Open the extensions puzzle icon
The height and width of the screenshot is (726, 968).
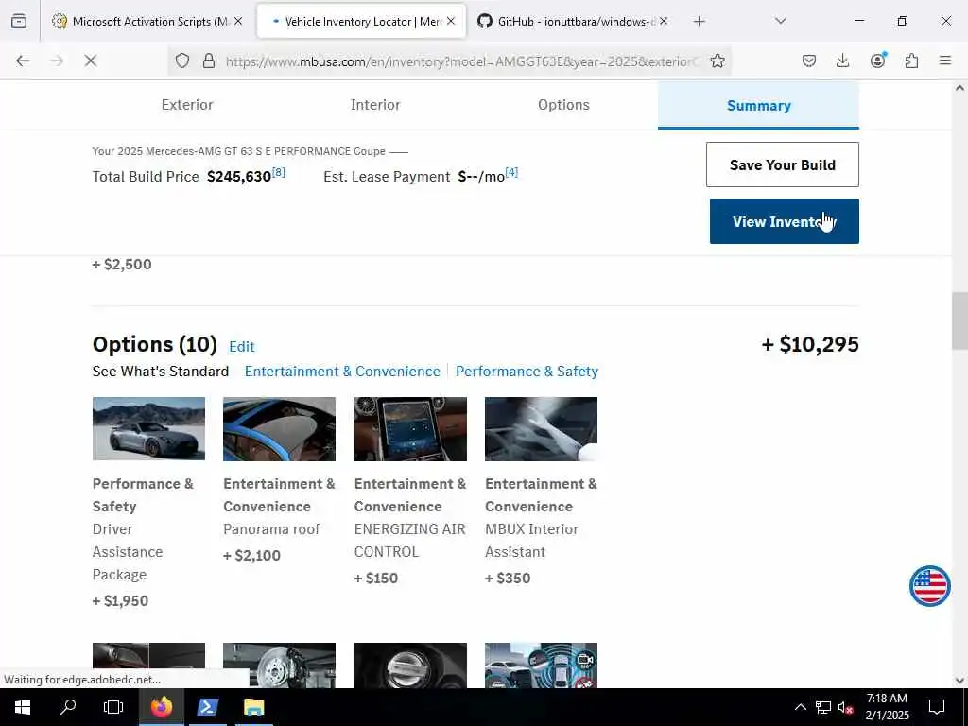pyautogui.click(x=912, y=60)
